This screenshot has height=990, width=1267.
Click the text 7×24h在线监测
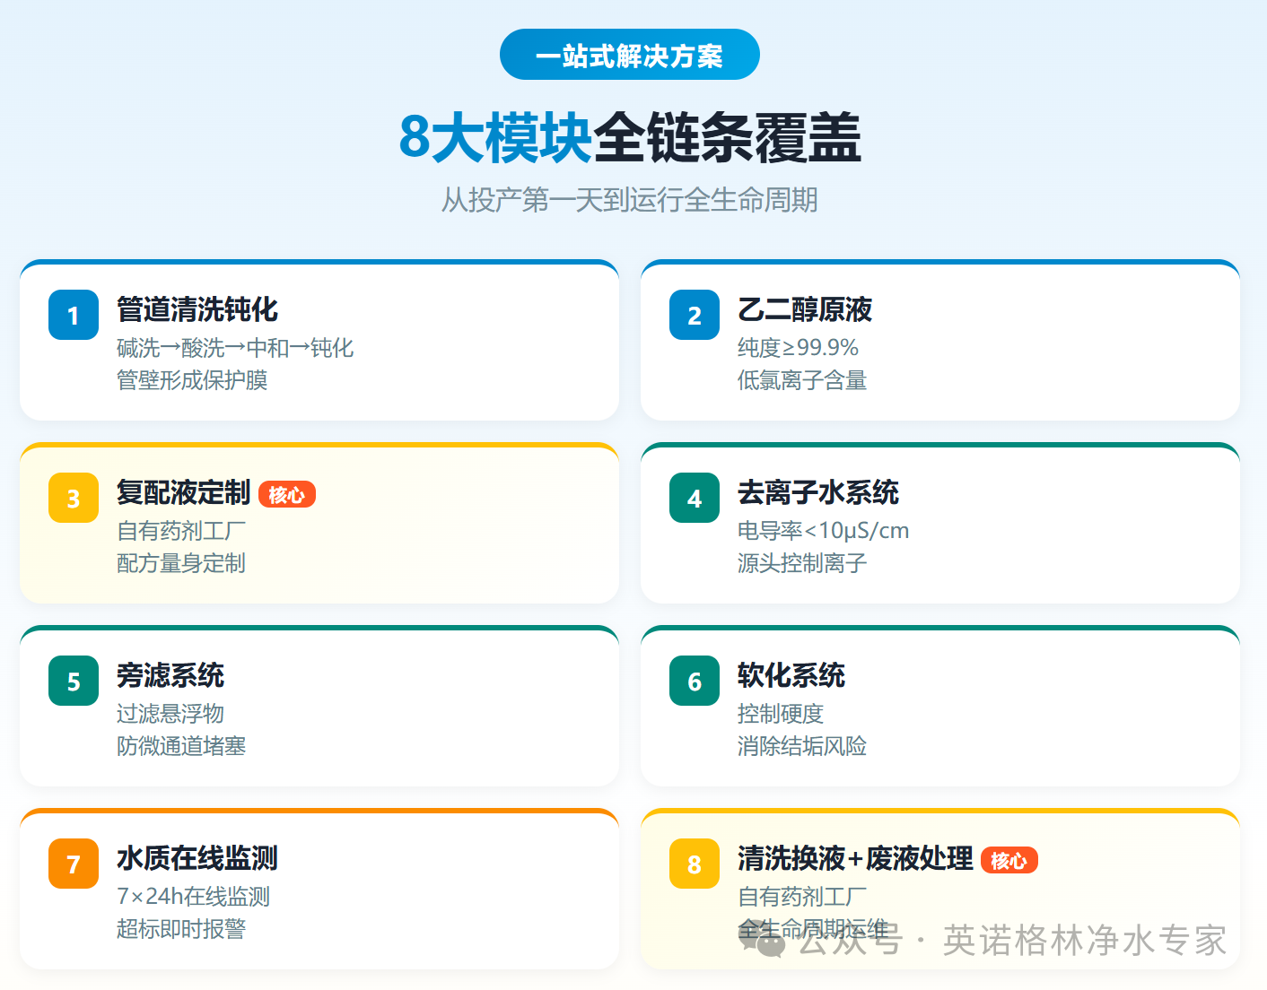point(194,897)
